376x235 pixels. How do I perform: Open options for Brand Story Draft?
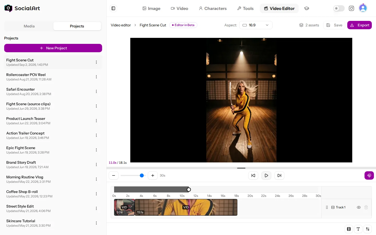coord(96,164)
